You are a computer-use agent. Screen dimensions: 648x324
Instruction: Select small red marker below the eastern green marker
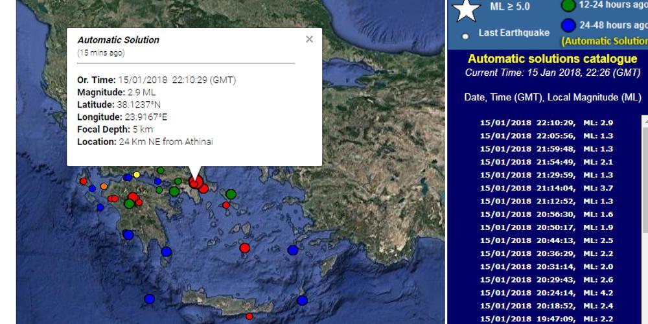coord(226,205)
